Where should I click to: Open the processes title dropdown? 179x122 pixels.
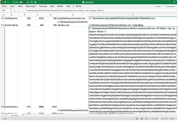tap(95, 2)
